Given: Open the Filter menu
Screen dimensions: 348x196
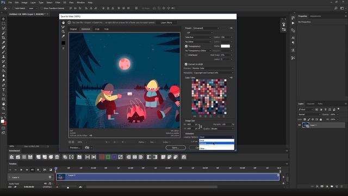Looking at the screenshot, I should [x=58, y=2].
